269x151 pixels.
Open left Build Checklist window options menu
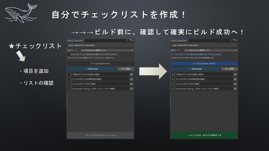coord(127,40)
